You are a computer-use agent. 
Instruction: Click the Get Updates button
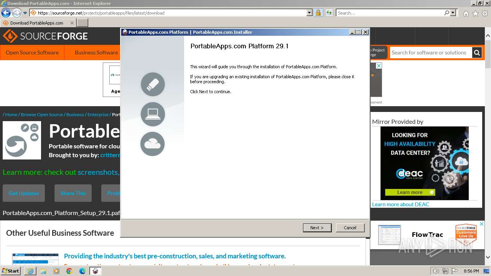pos(24,193)
